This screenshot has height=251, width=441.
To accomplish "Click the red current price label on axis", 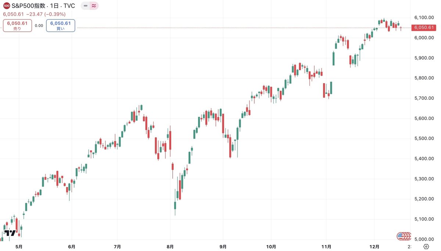I will coord(424,28).
